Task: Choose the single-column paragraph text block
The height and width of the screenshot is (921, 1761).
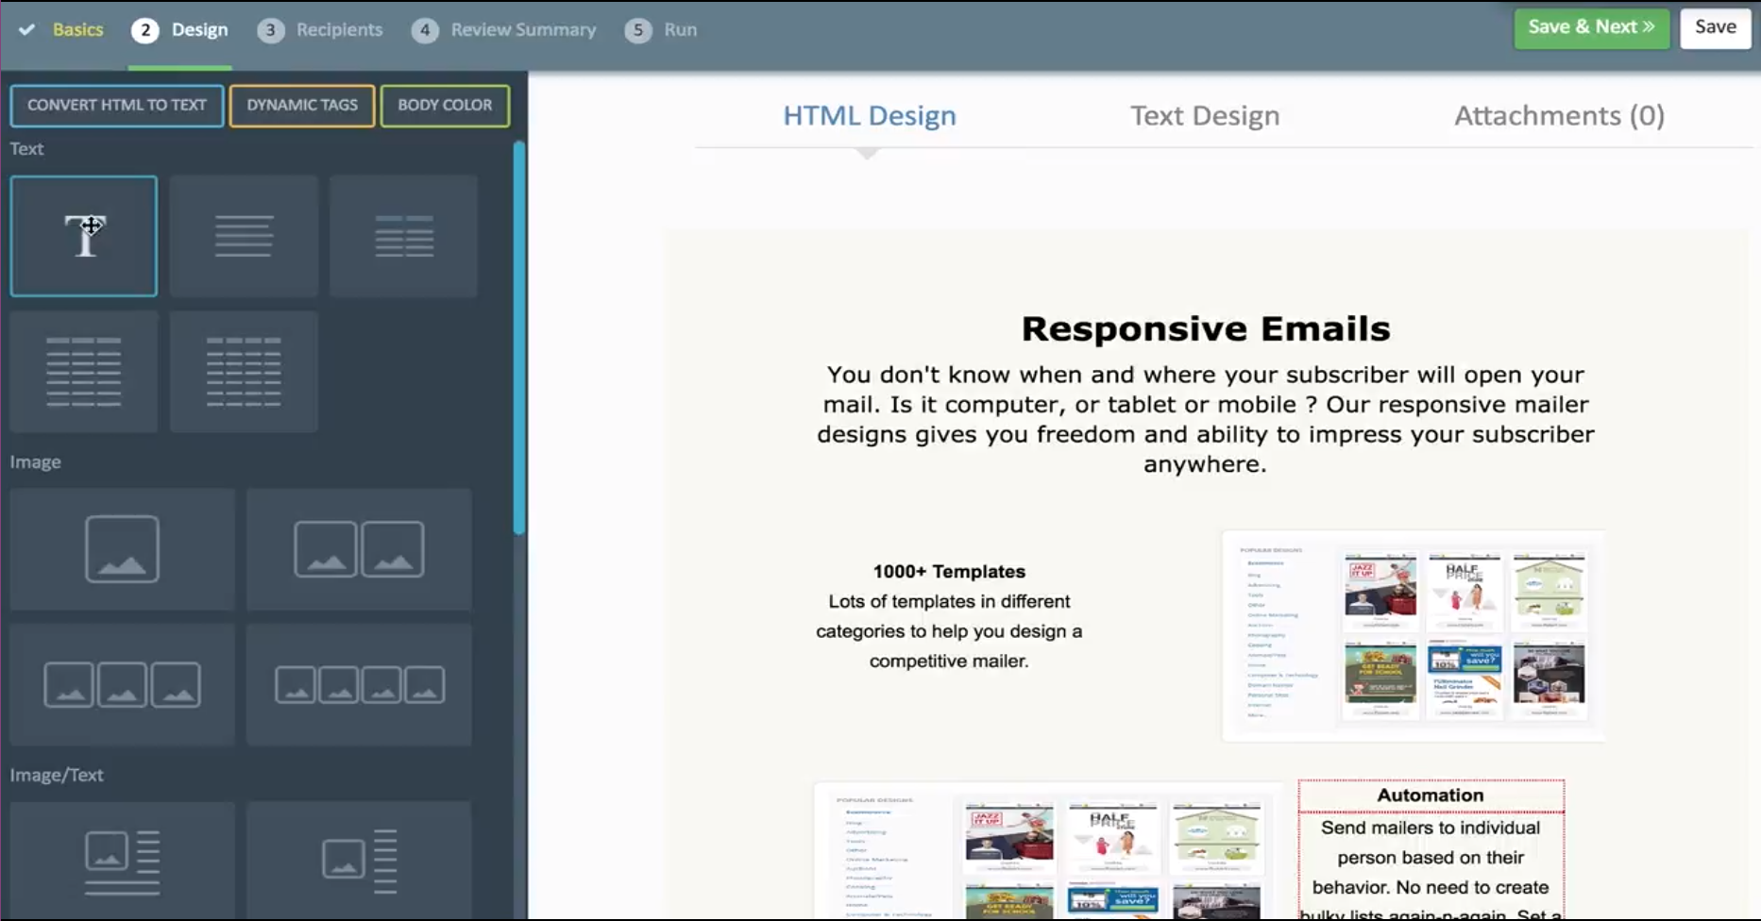Action: (x=244, y=236)
